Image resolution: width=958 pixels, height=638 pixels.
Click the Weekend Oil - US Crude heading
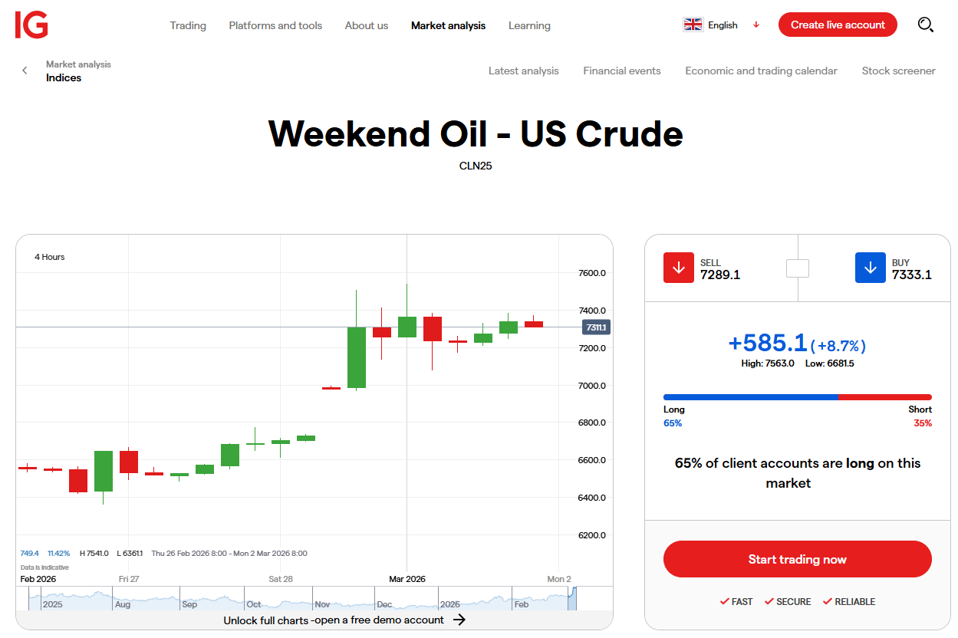[476, 134]
